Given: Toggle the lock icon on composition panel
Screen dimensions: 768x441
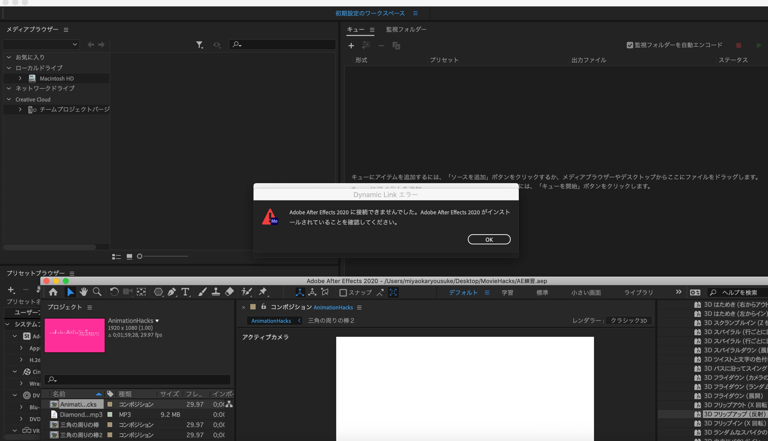Looking at the screenshot, I should [x=263, y=306].
